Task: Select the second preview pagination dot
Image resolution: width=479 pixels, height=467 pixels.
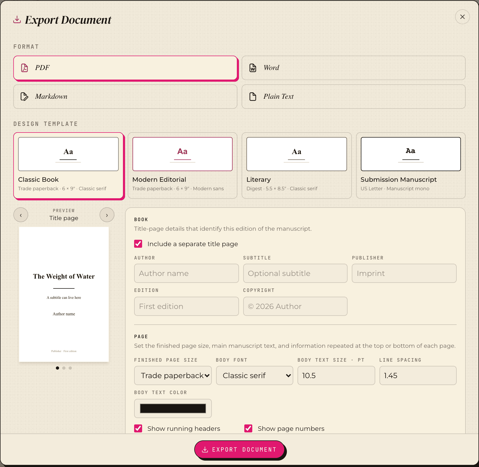Action: 64,368
